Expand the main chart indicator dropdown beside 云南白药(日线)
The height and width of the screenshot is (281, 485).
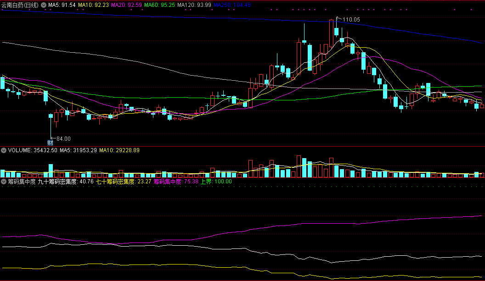pyautogui.click(x=44, y=5)
